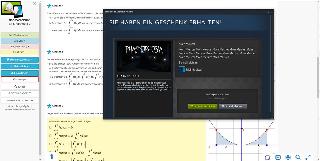Click the Aufgabe 6 heading

pyautogui.click(x=58, y=106)
